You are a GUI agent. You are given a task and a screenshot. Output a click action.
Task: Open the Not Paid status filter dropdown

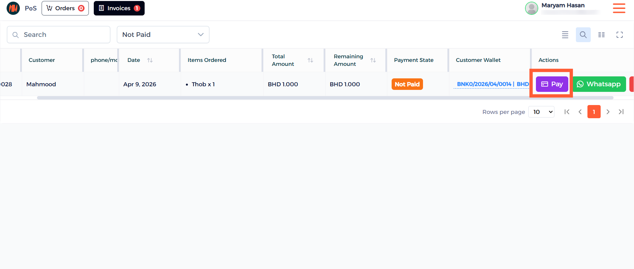[163, 35]
